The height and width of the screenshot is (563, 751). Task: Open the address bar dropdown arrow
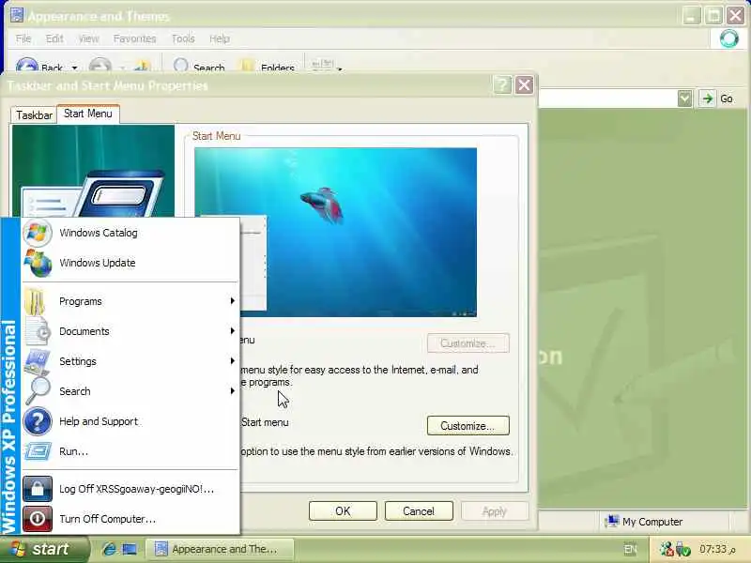pos(685,99)
